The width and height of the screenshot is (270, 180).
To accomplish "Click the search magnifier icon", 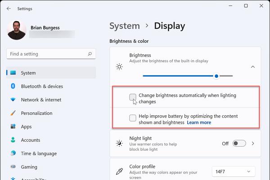I will 90,54.
